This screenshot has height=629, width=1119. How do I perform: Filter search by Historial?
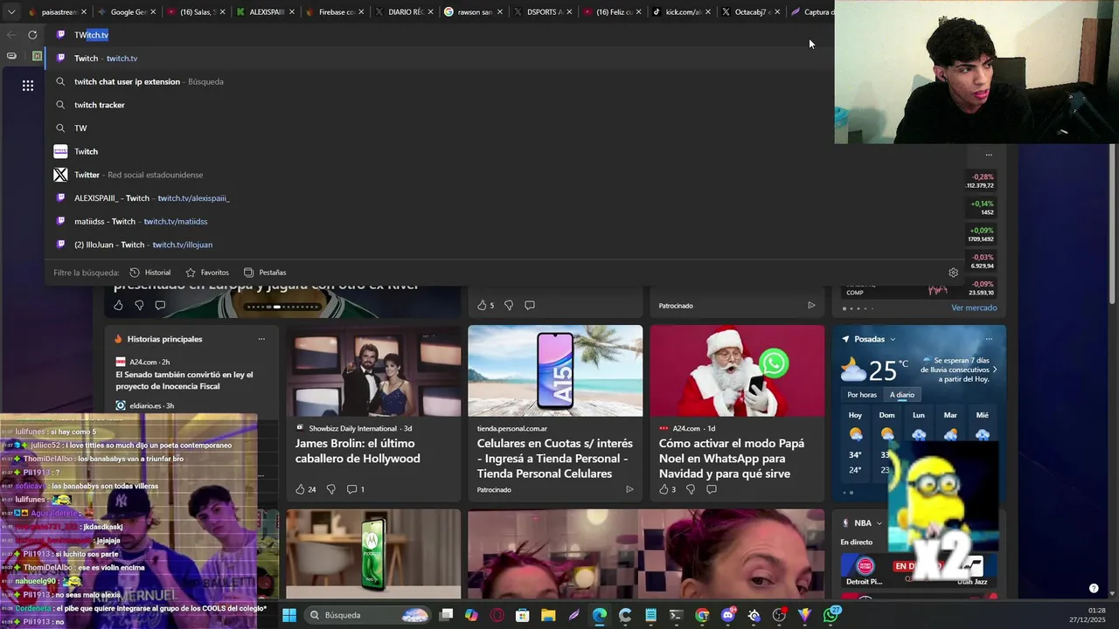pos(149,273)
